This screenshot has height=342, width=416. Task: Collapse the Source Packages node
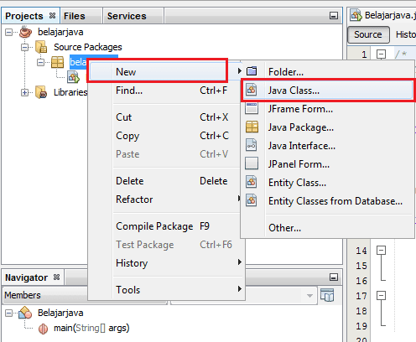tap(24, 47)
